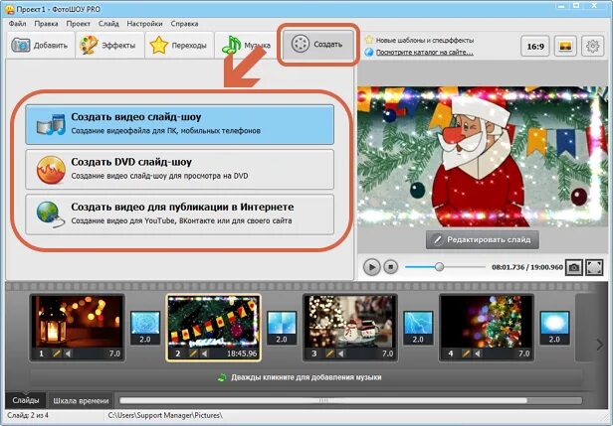Click the folder path in status bar
This screenshot has height=426, width=613.
(x=165, y=415)
